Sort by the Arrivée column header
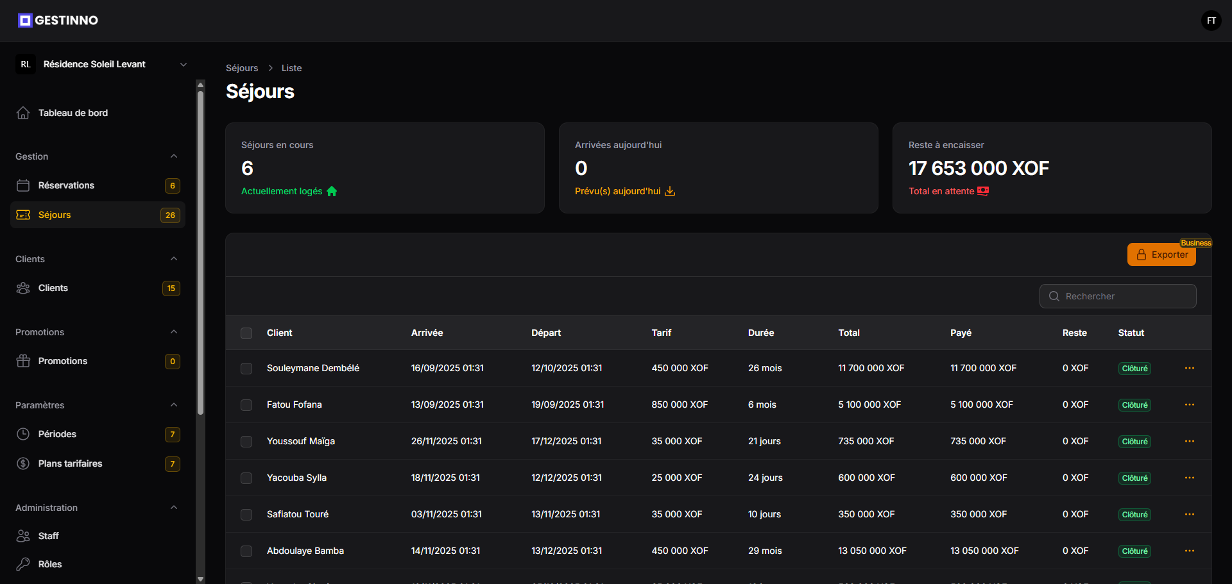Viewport: 1232px width, 584px height. [x=427, y=333]
